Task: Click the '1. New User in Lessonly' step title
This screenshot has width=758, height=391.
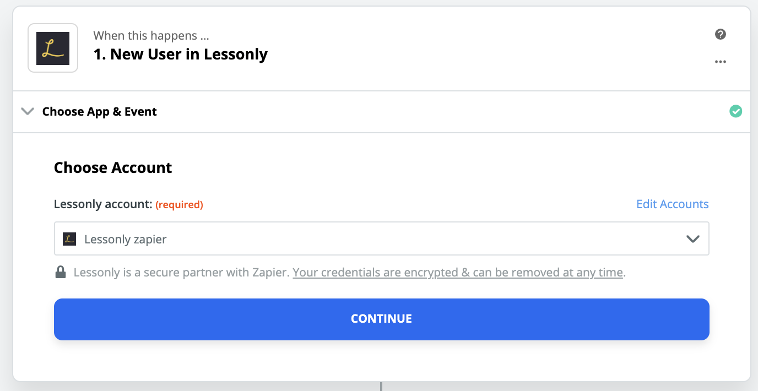Action: tap(181, 55)
